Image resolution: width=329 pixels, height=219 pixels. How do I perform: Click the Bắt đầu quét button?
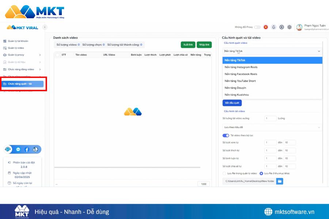(x=232, y=103)
